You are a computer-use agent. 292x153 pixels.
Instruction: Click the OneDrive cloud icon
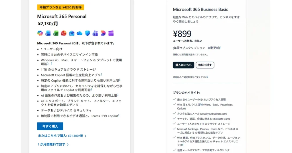(80, 33)
